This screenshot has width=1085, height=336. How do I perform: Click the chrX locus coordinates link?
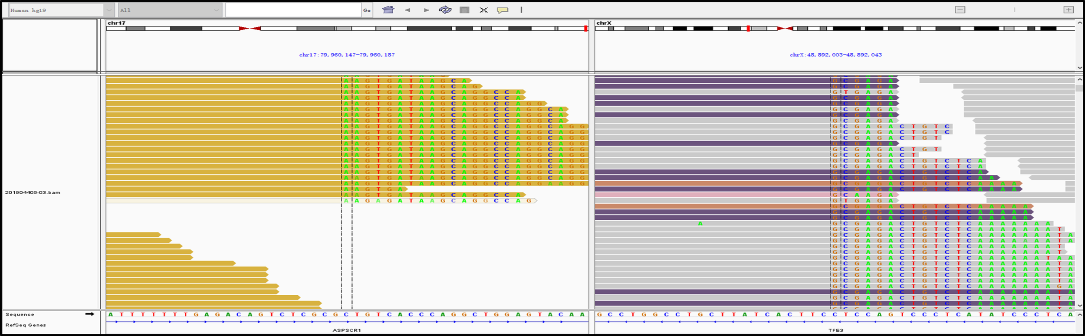[835, 55]
